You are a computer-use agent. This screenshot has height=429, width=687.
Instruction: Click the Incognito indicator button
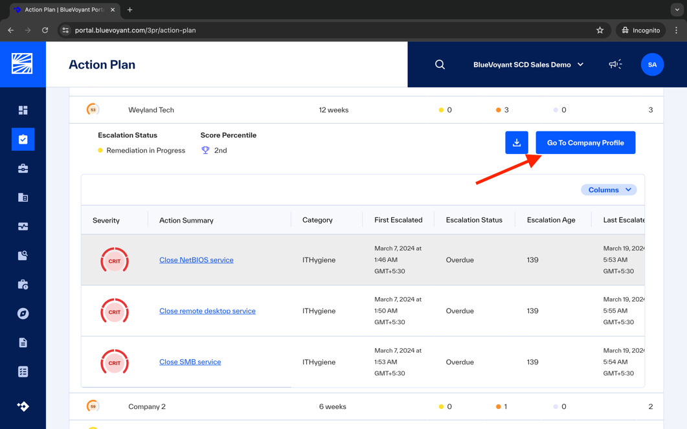[640, 30]
